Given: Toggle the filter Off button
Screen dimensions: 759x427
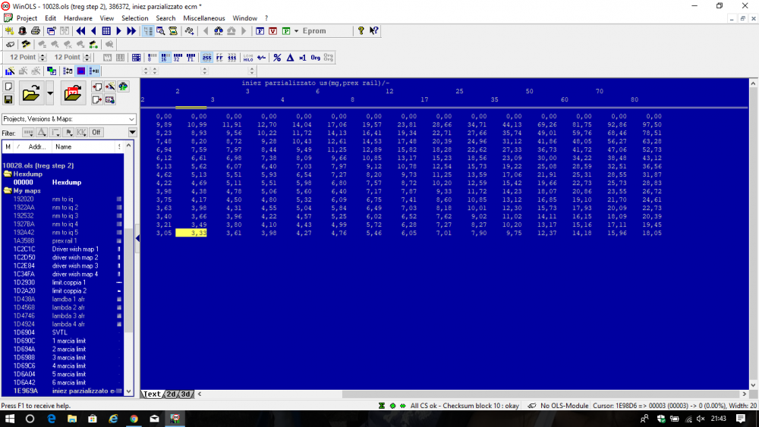Looking at the screenshot, I should pos(96,132).
